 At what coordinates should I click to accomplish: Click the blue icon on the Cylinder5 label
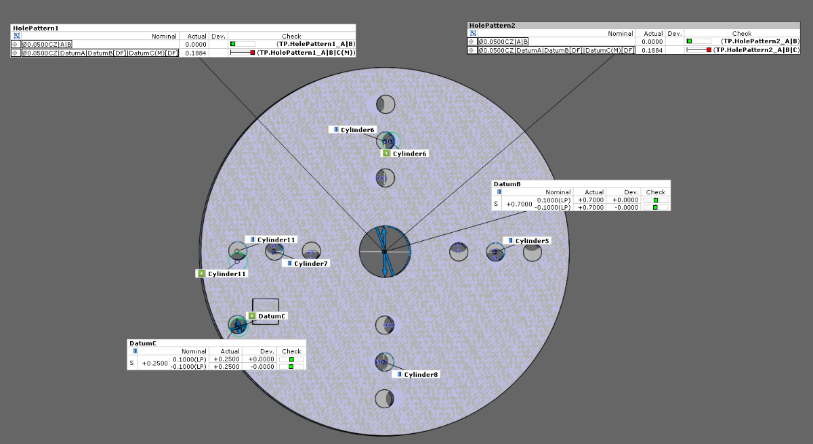point(509,241)
